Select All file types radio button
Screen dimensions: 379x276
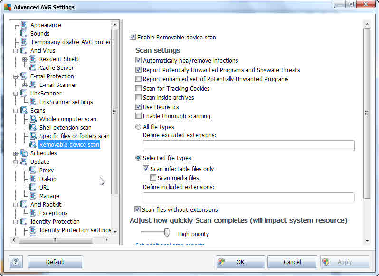coord(138,127)
